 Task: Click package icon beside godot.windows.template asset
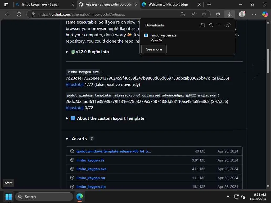[72, 151]
